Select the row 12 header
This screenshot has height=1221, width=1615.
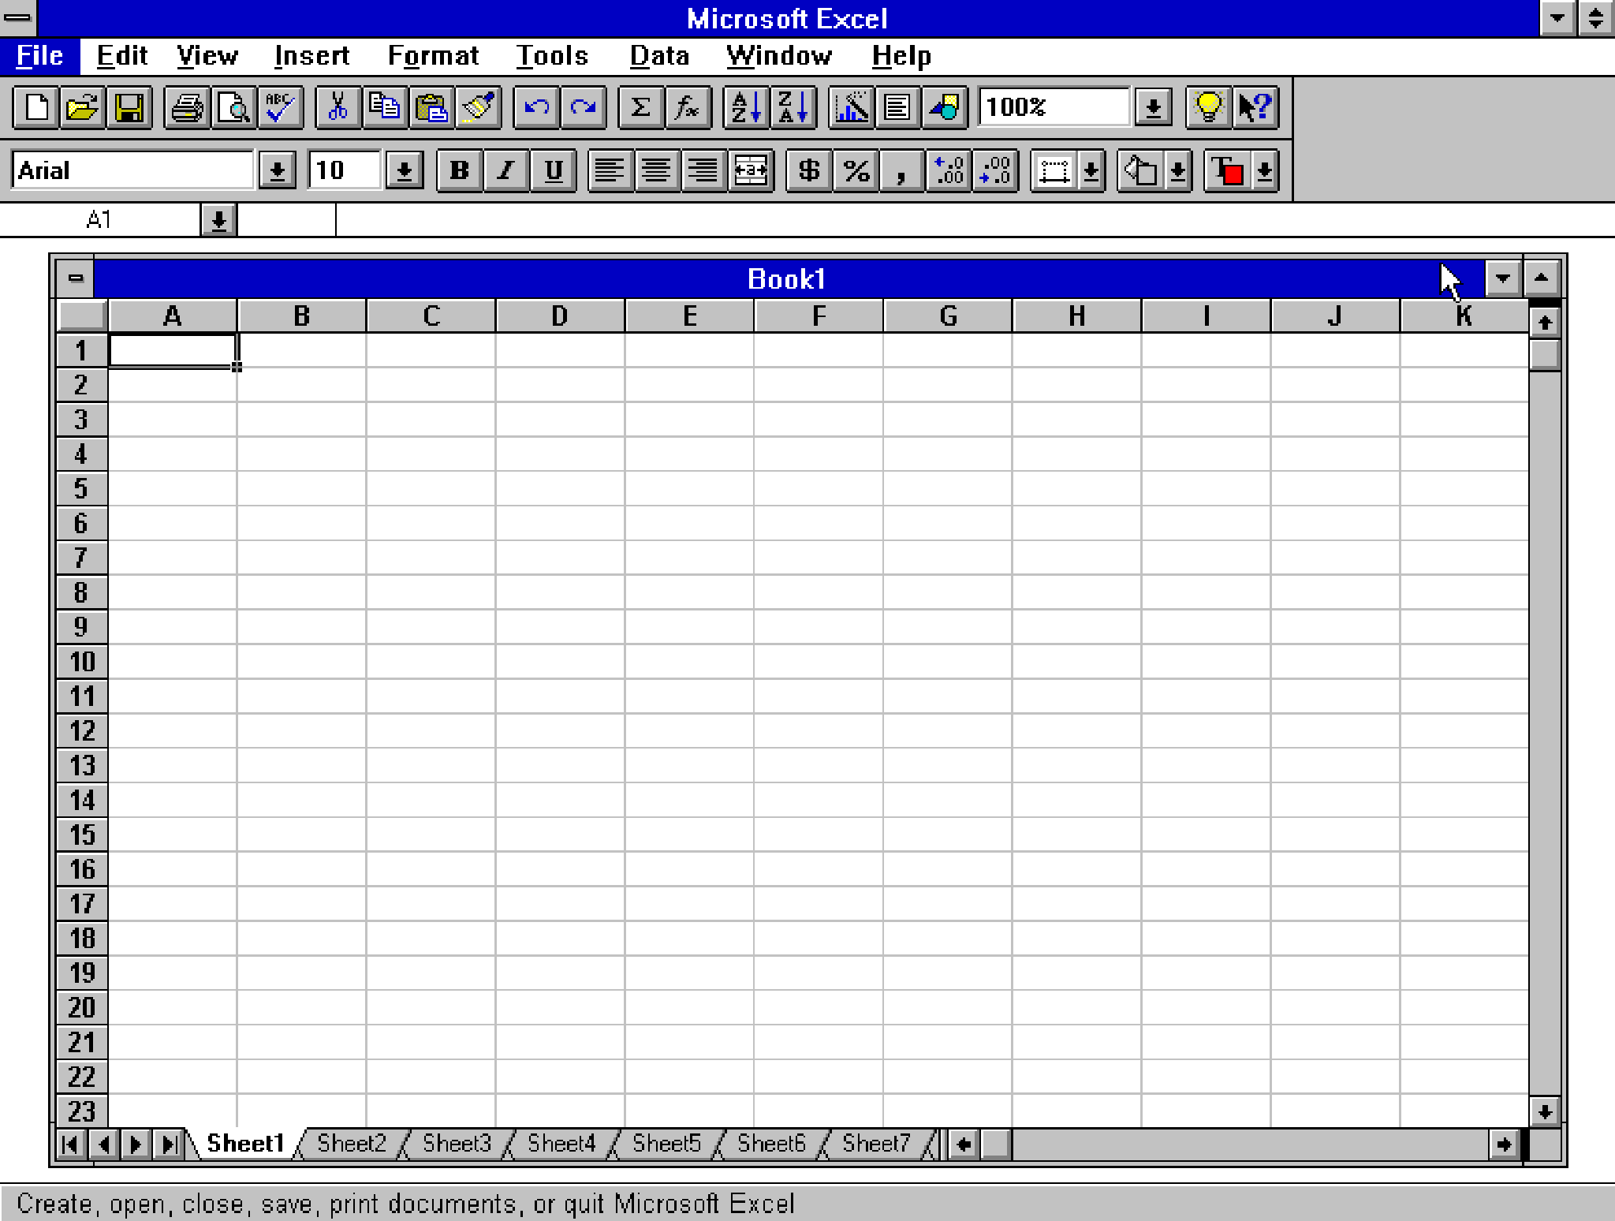(81, 731)
